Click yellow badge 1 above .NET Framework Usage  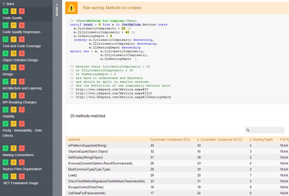[13, 176]
